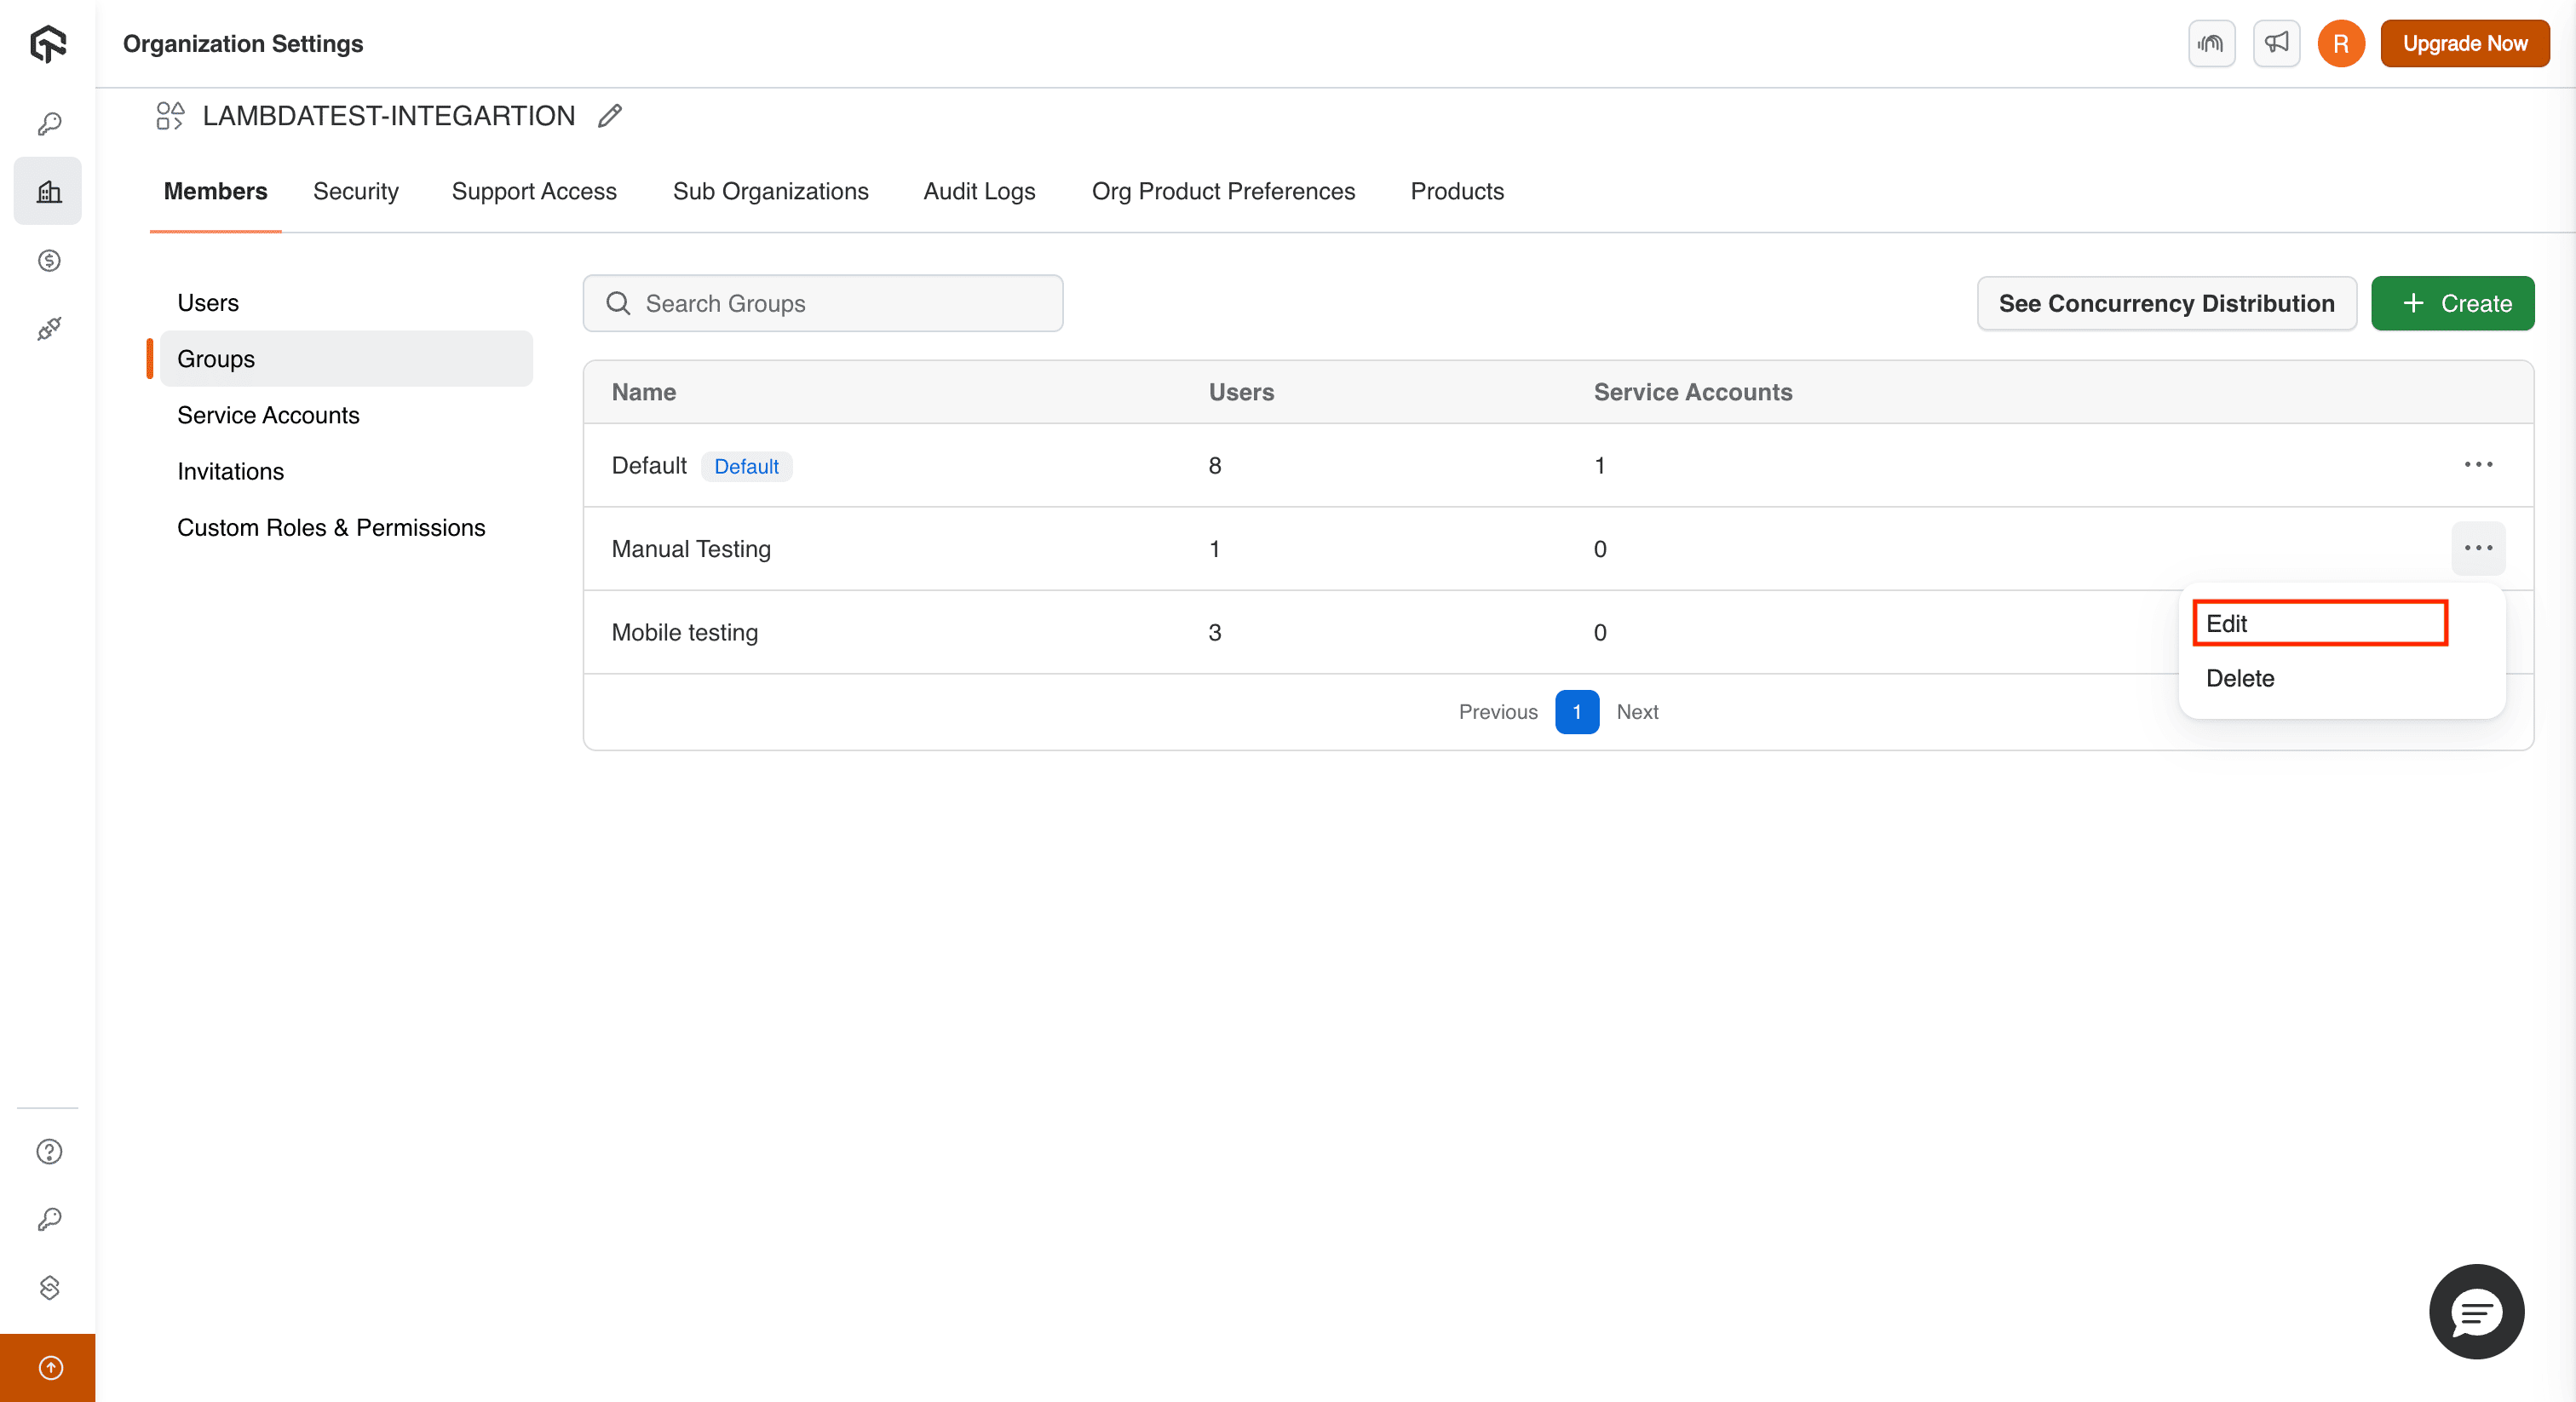This screenshot has width=2576, height=1402.
Task: Select Edit in the context menu
Action: [2318, 622]
